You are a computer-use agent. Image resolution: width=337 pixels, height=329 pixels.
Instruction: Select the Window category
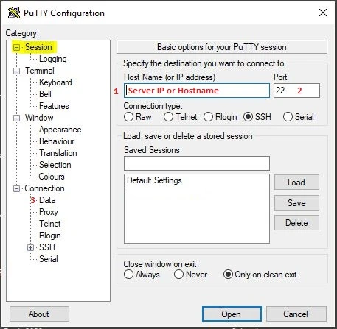coord(39,118)
